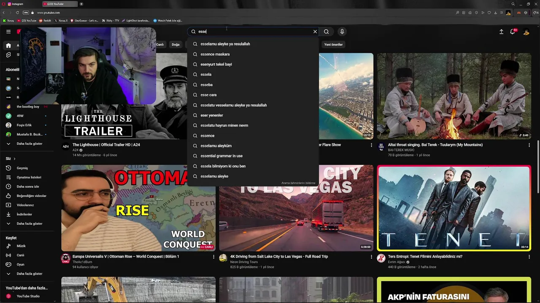Open the browser AI button
The height and width of the screenshot is (303, 540).
536,13
